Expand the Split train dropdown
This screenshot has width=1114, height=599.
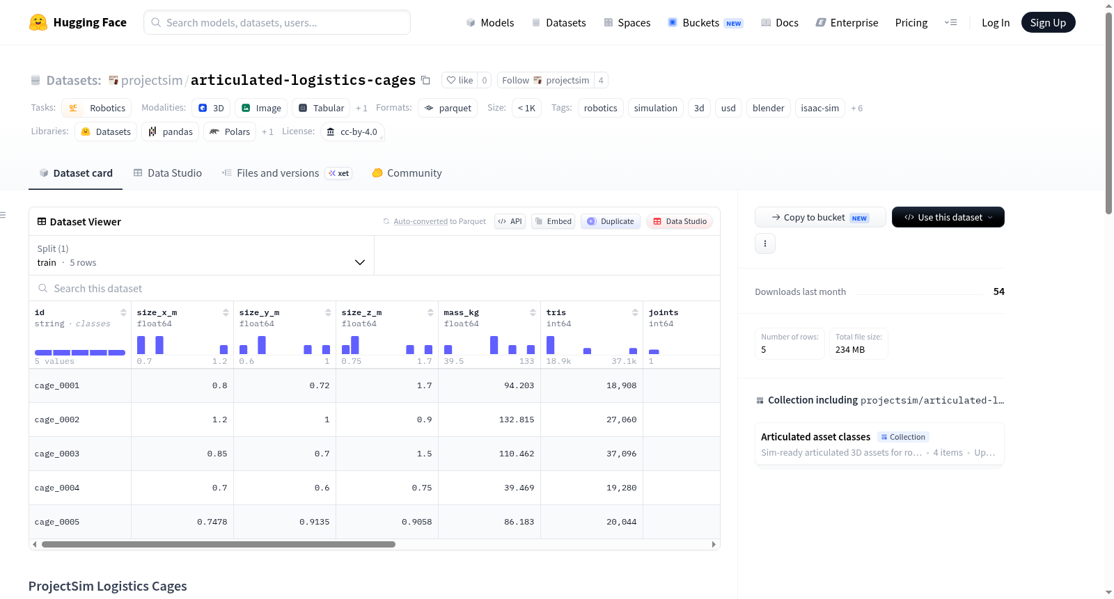(x=201, y=255)
